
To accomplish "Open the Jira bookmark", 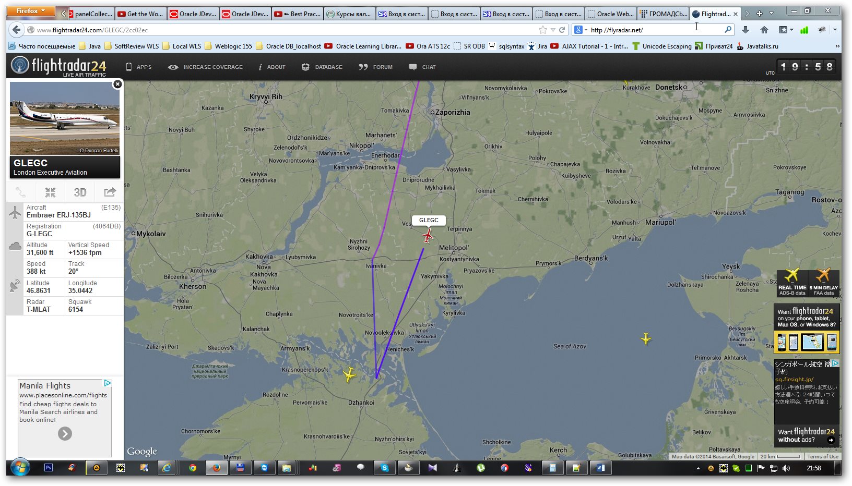I will [537, 46].
